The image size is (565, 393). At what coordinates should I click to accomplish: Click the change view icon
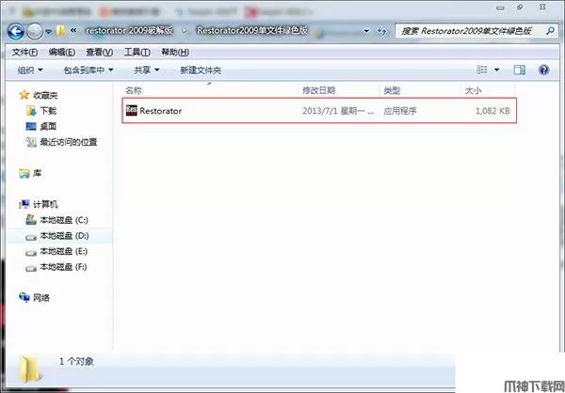click(482, 70)
